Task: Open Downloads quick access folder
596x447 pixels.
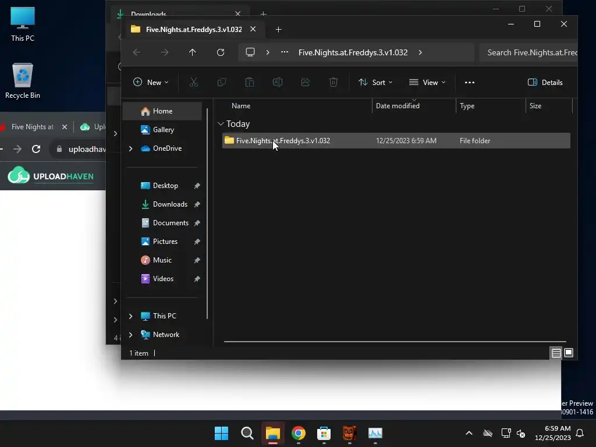Action: [170, 204]
